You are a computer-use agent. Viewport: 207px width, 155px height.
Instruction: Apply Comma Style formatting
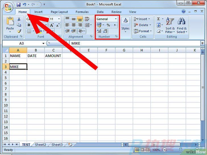coord(115,25)
